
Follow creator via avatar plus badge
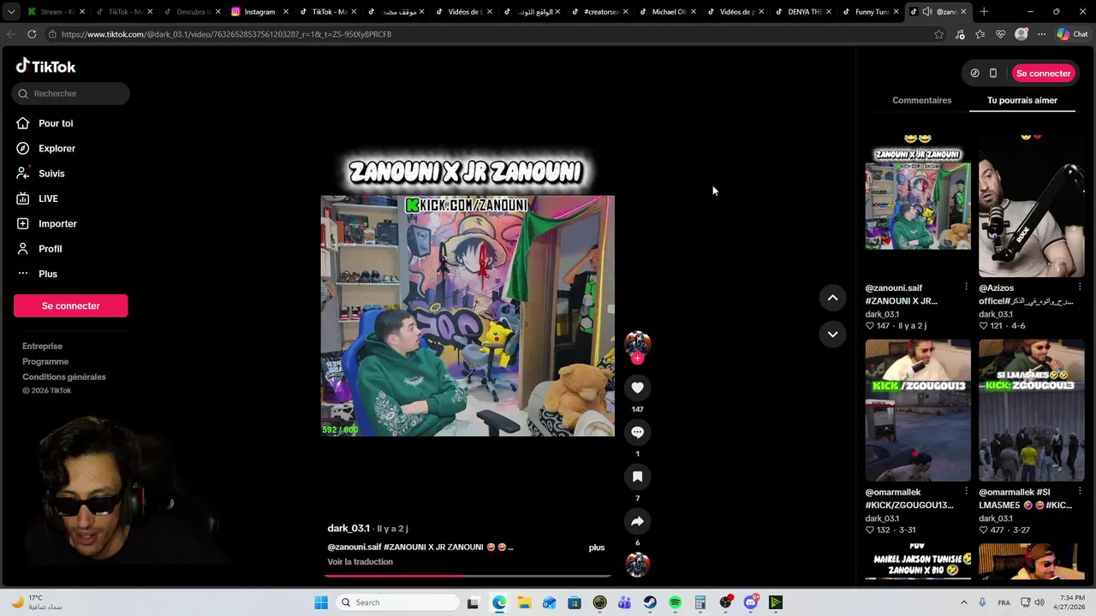coord(637,358)
